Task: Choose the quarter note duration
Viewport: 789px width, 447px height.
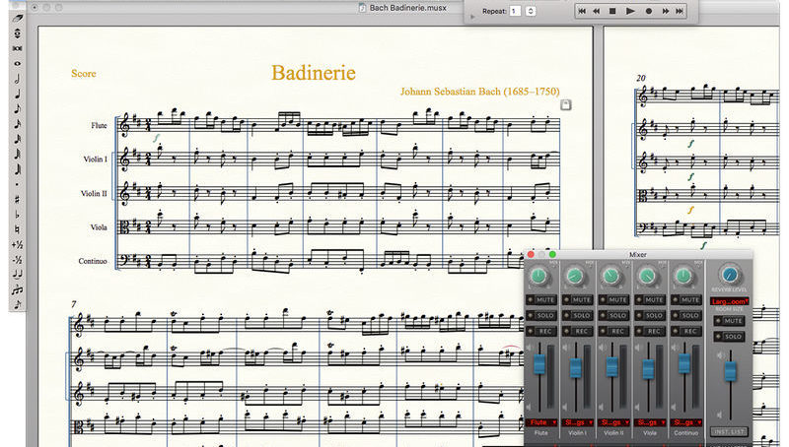Action: pos(17,94)
